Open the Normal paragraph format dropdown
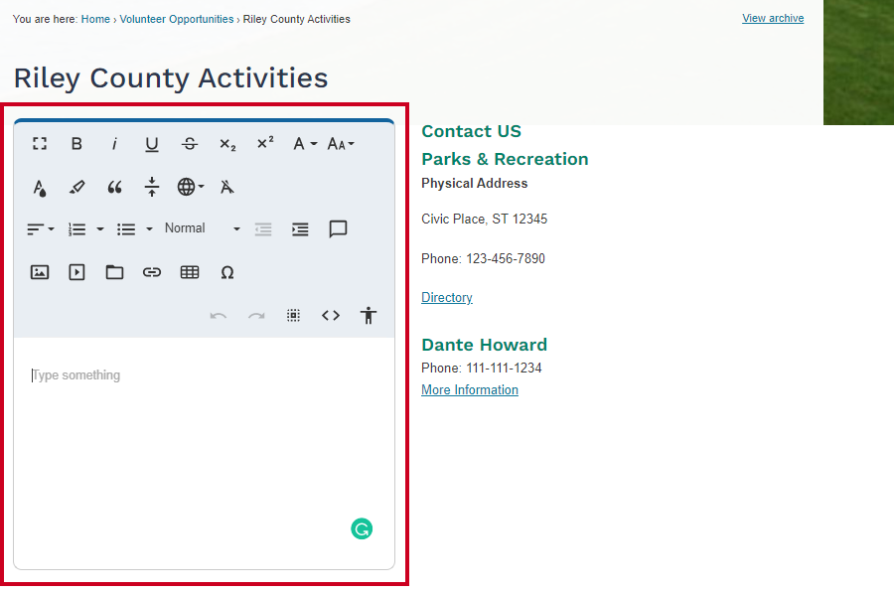The width and height of the screenshot is (894, 593). [203, 228]
